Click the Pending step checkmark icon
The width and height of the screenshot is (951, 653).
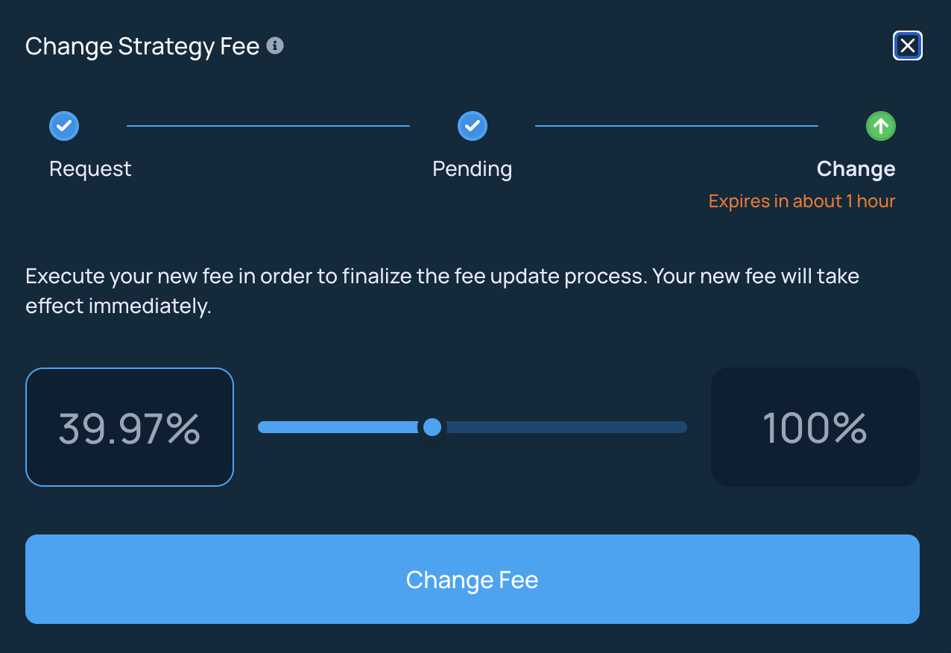click(x=473, y=126)
